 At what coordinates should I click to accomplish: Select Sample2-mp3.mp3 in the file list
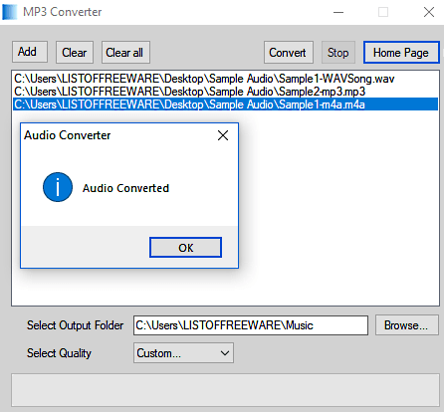[190, 92]
